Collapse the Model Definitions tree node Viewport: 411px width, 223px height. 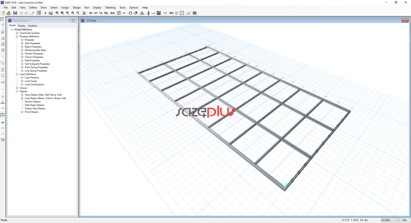(12, 30)
